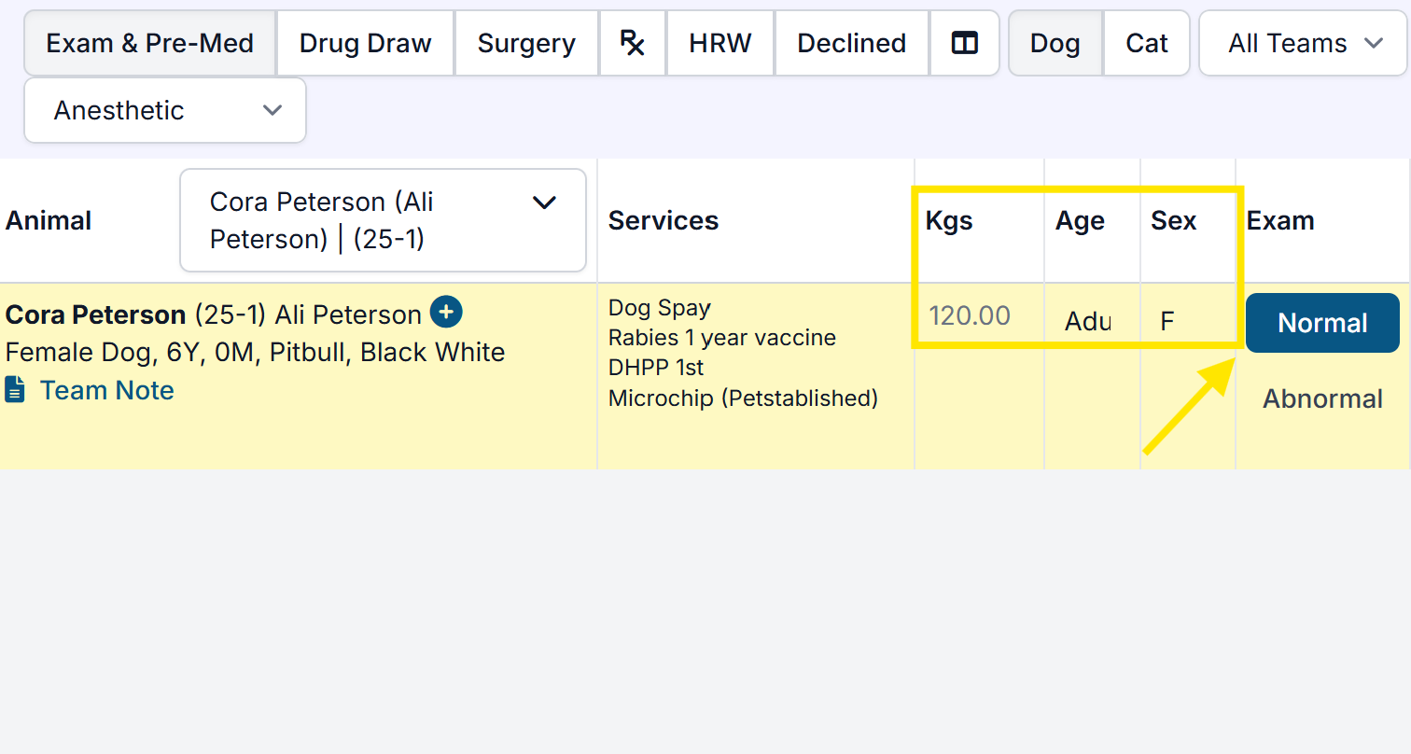The height and width of the screenshot is (754, 1411).
Task: Open the Cora Peterson animal selector
Action: [x=383, y=220]
